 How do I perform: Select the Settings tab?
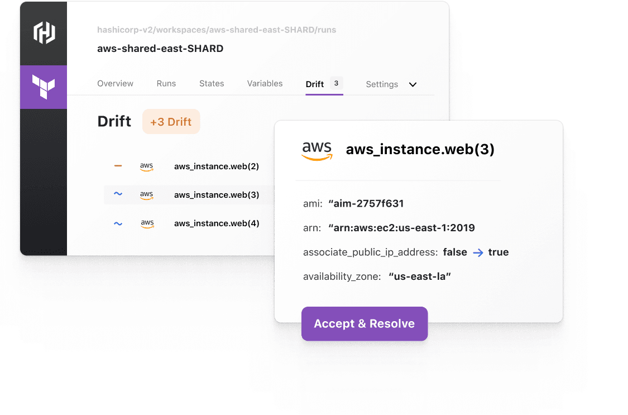click(382, 84)
